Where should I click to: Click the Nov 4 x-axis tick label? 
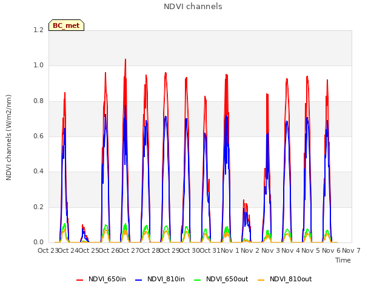tap(290, 250)
